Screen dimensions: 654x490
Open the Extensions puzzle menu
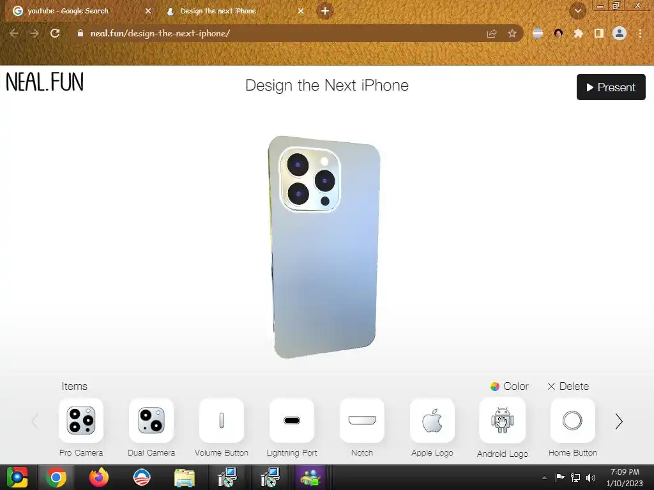[x=579, y=33]
